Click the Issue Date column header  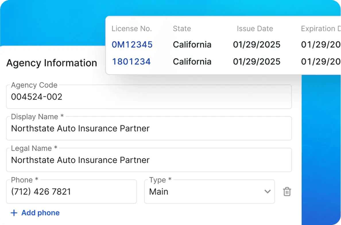[255, 29]
